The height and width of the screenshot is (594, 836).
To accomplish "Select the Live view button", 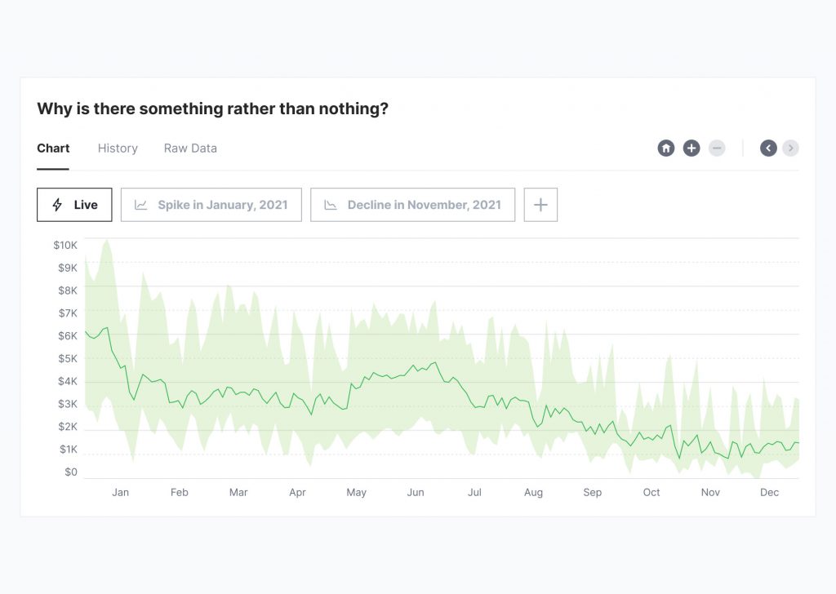I will 74,206.
